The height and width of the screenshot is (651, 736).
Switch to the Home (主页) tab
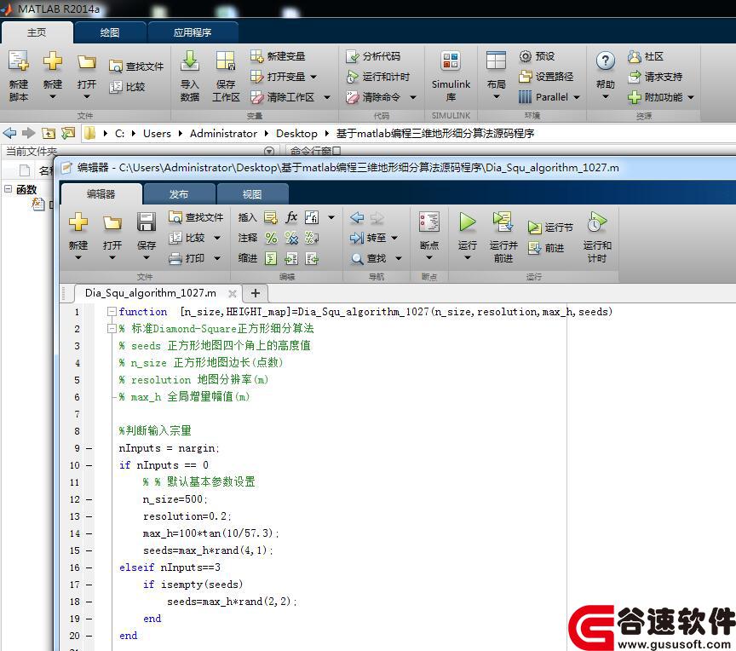37,32
